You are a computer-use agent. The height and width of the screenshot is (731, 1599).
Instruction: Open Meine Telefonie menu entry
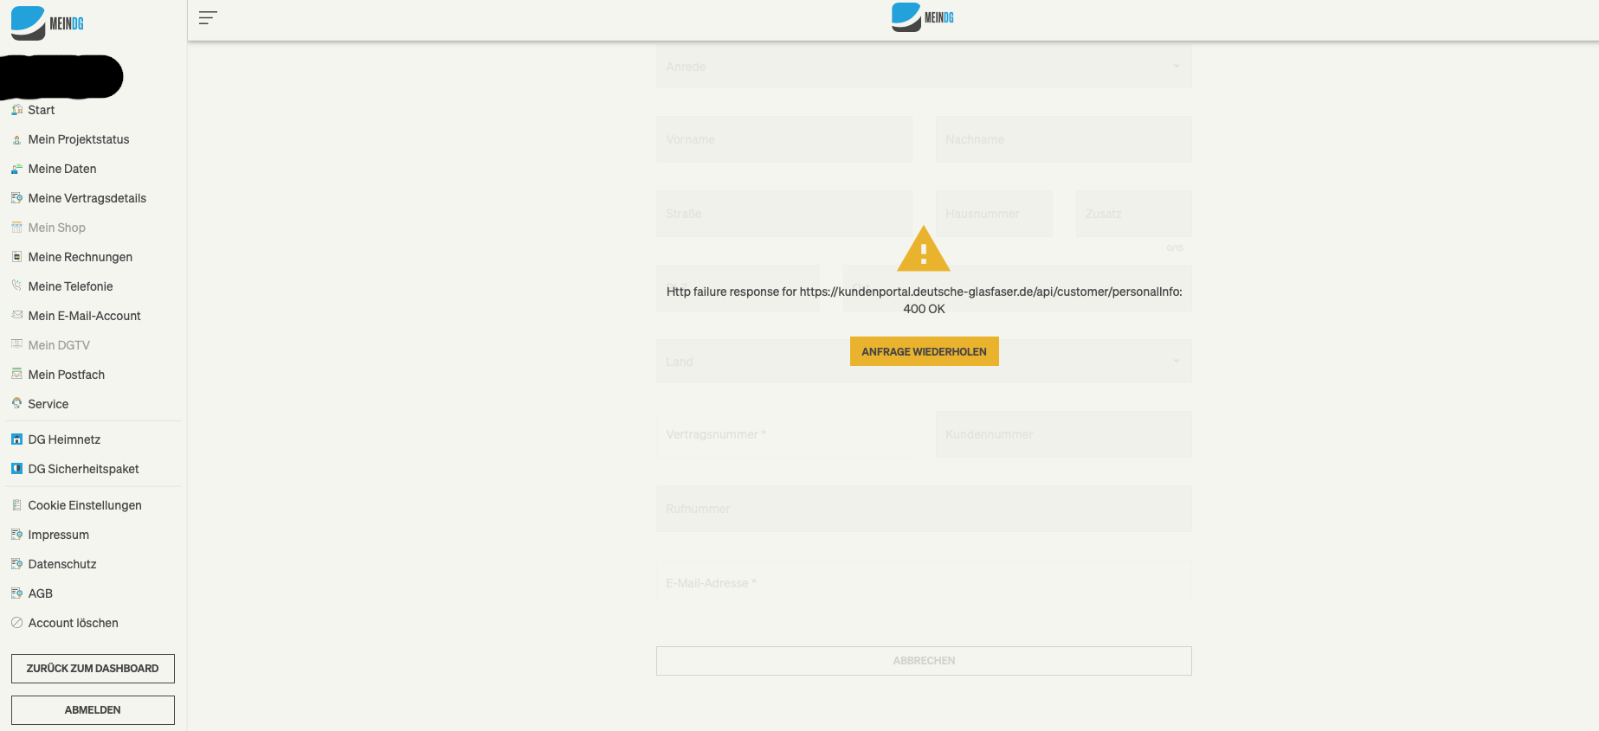click(x=71, y=286)
